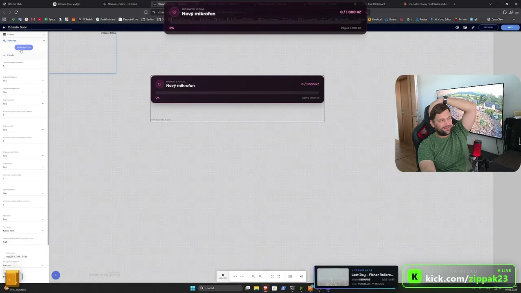The width and height of the screenshot is (521, 293).
Task: Open the PC builds bookmark
Action: (x=85, y=19)
